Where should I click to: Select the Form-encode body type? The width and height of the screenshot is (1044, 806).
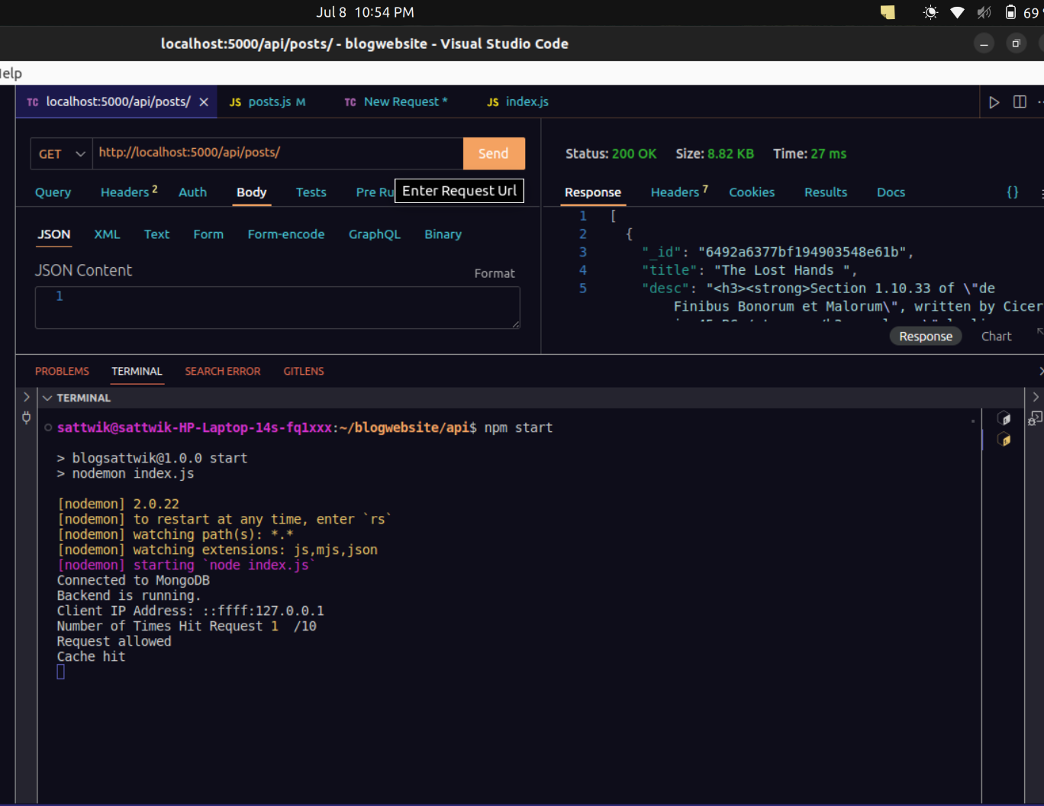[286, 234]
